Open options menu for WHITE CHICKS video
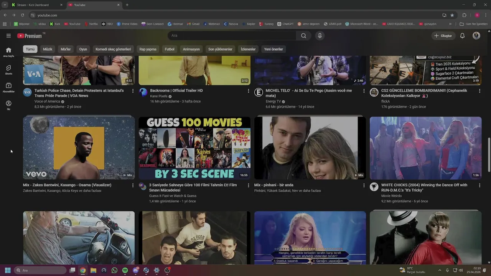The width and height of the screenshot is (491, 276). [479, 185]
